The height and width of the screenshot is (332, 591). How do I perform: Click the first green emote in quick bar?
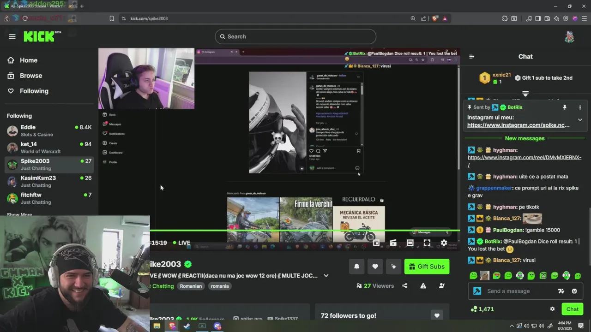click(473, 276)
